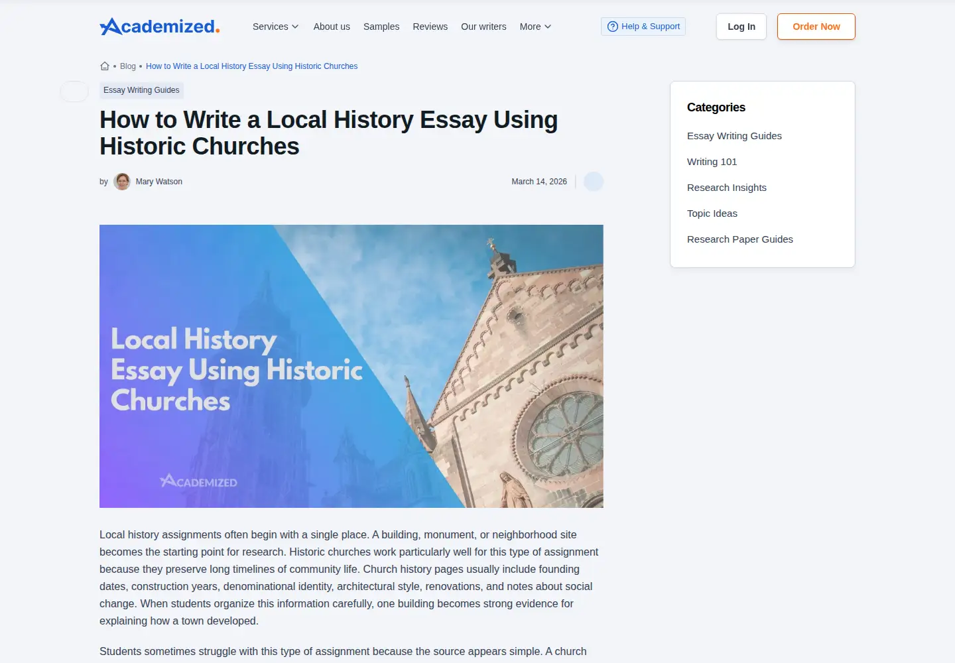Click the article hero church image

[351, 366]
